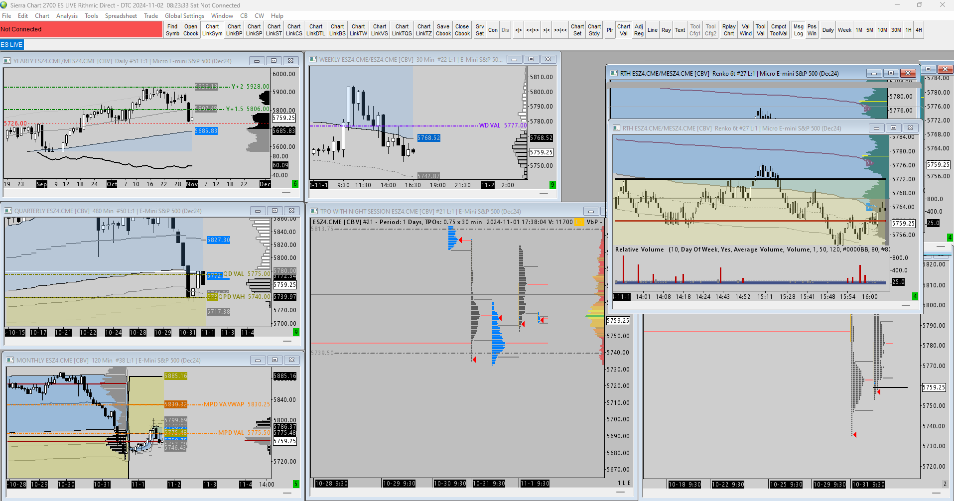Open Chart Set chart settings

577,30
